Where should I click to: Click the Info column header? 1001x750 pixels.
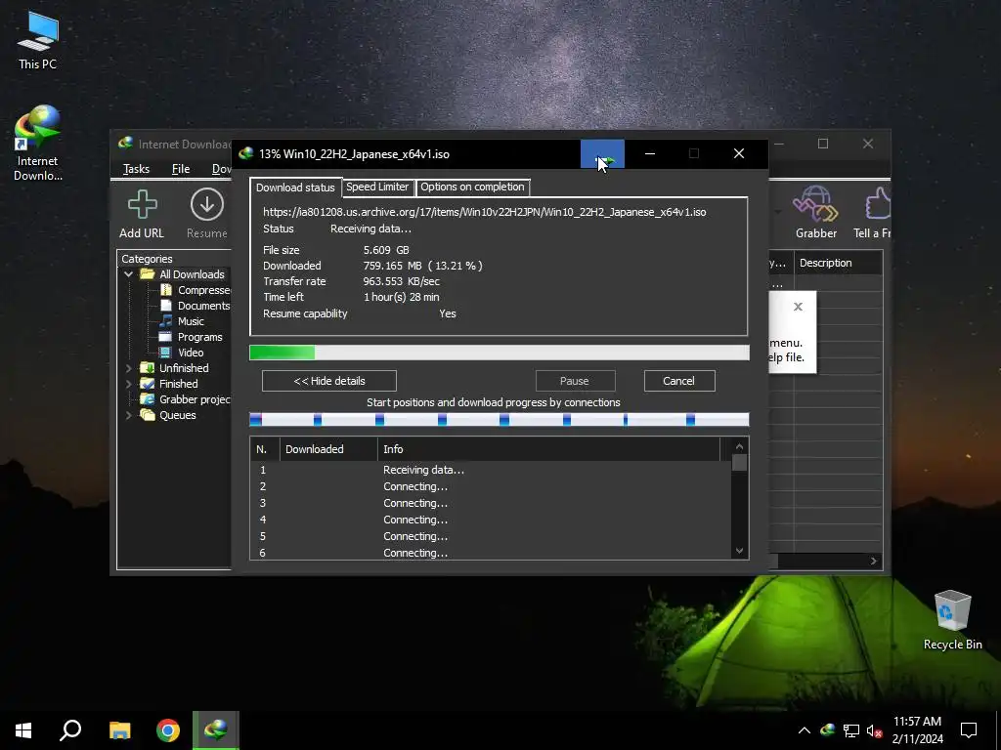pyautogui.click(x=548, y=449)
